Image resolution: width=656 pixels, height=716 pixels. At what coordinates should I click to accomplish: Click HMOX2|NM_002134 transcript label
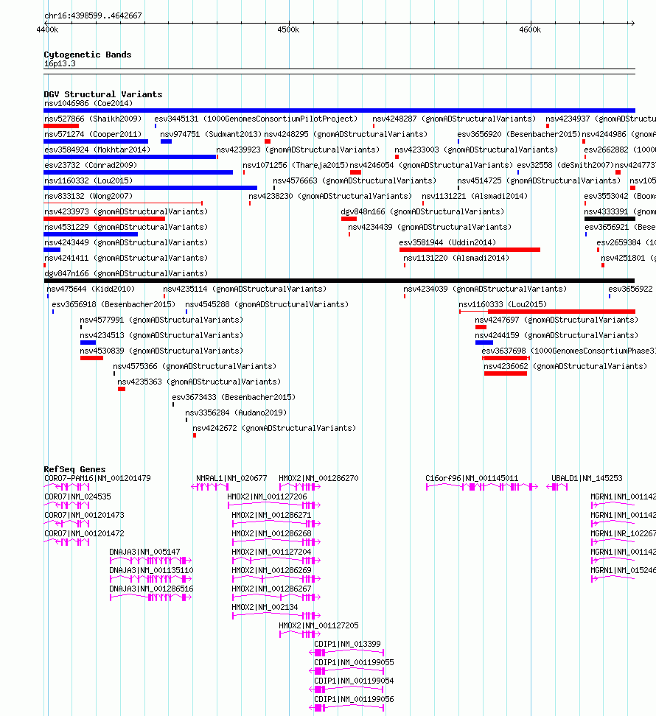(265, 607)
